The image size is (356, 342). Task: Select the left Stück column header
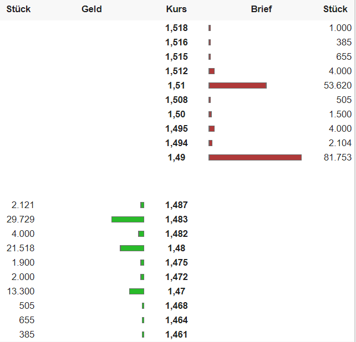tap(18, 9)
